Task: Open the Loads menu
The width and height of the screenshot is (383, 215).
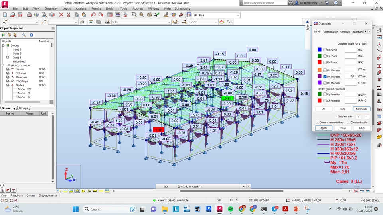Action: (x=67, y=8)
